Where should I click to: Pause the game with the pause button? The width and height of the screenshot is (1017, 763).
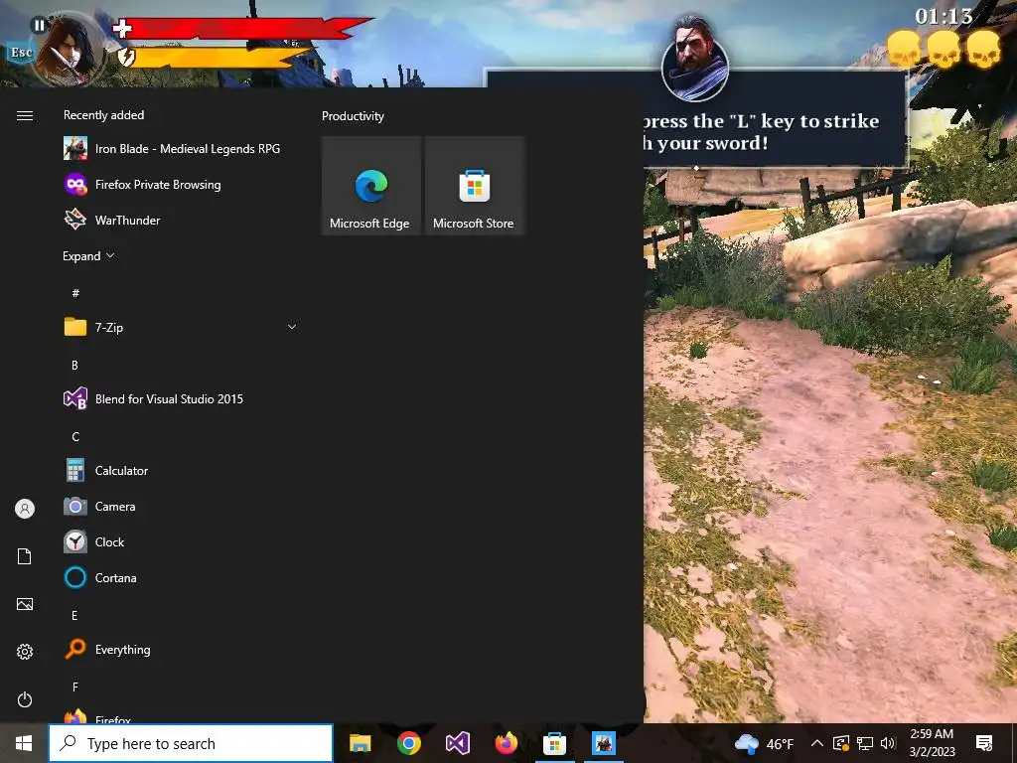click(40, 25)
